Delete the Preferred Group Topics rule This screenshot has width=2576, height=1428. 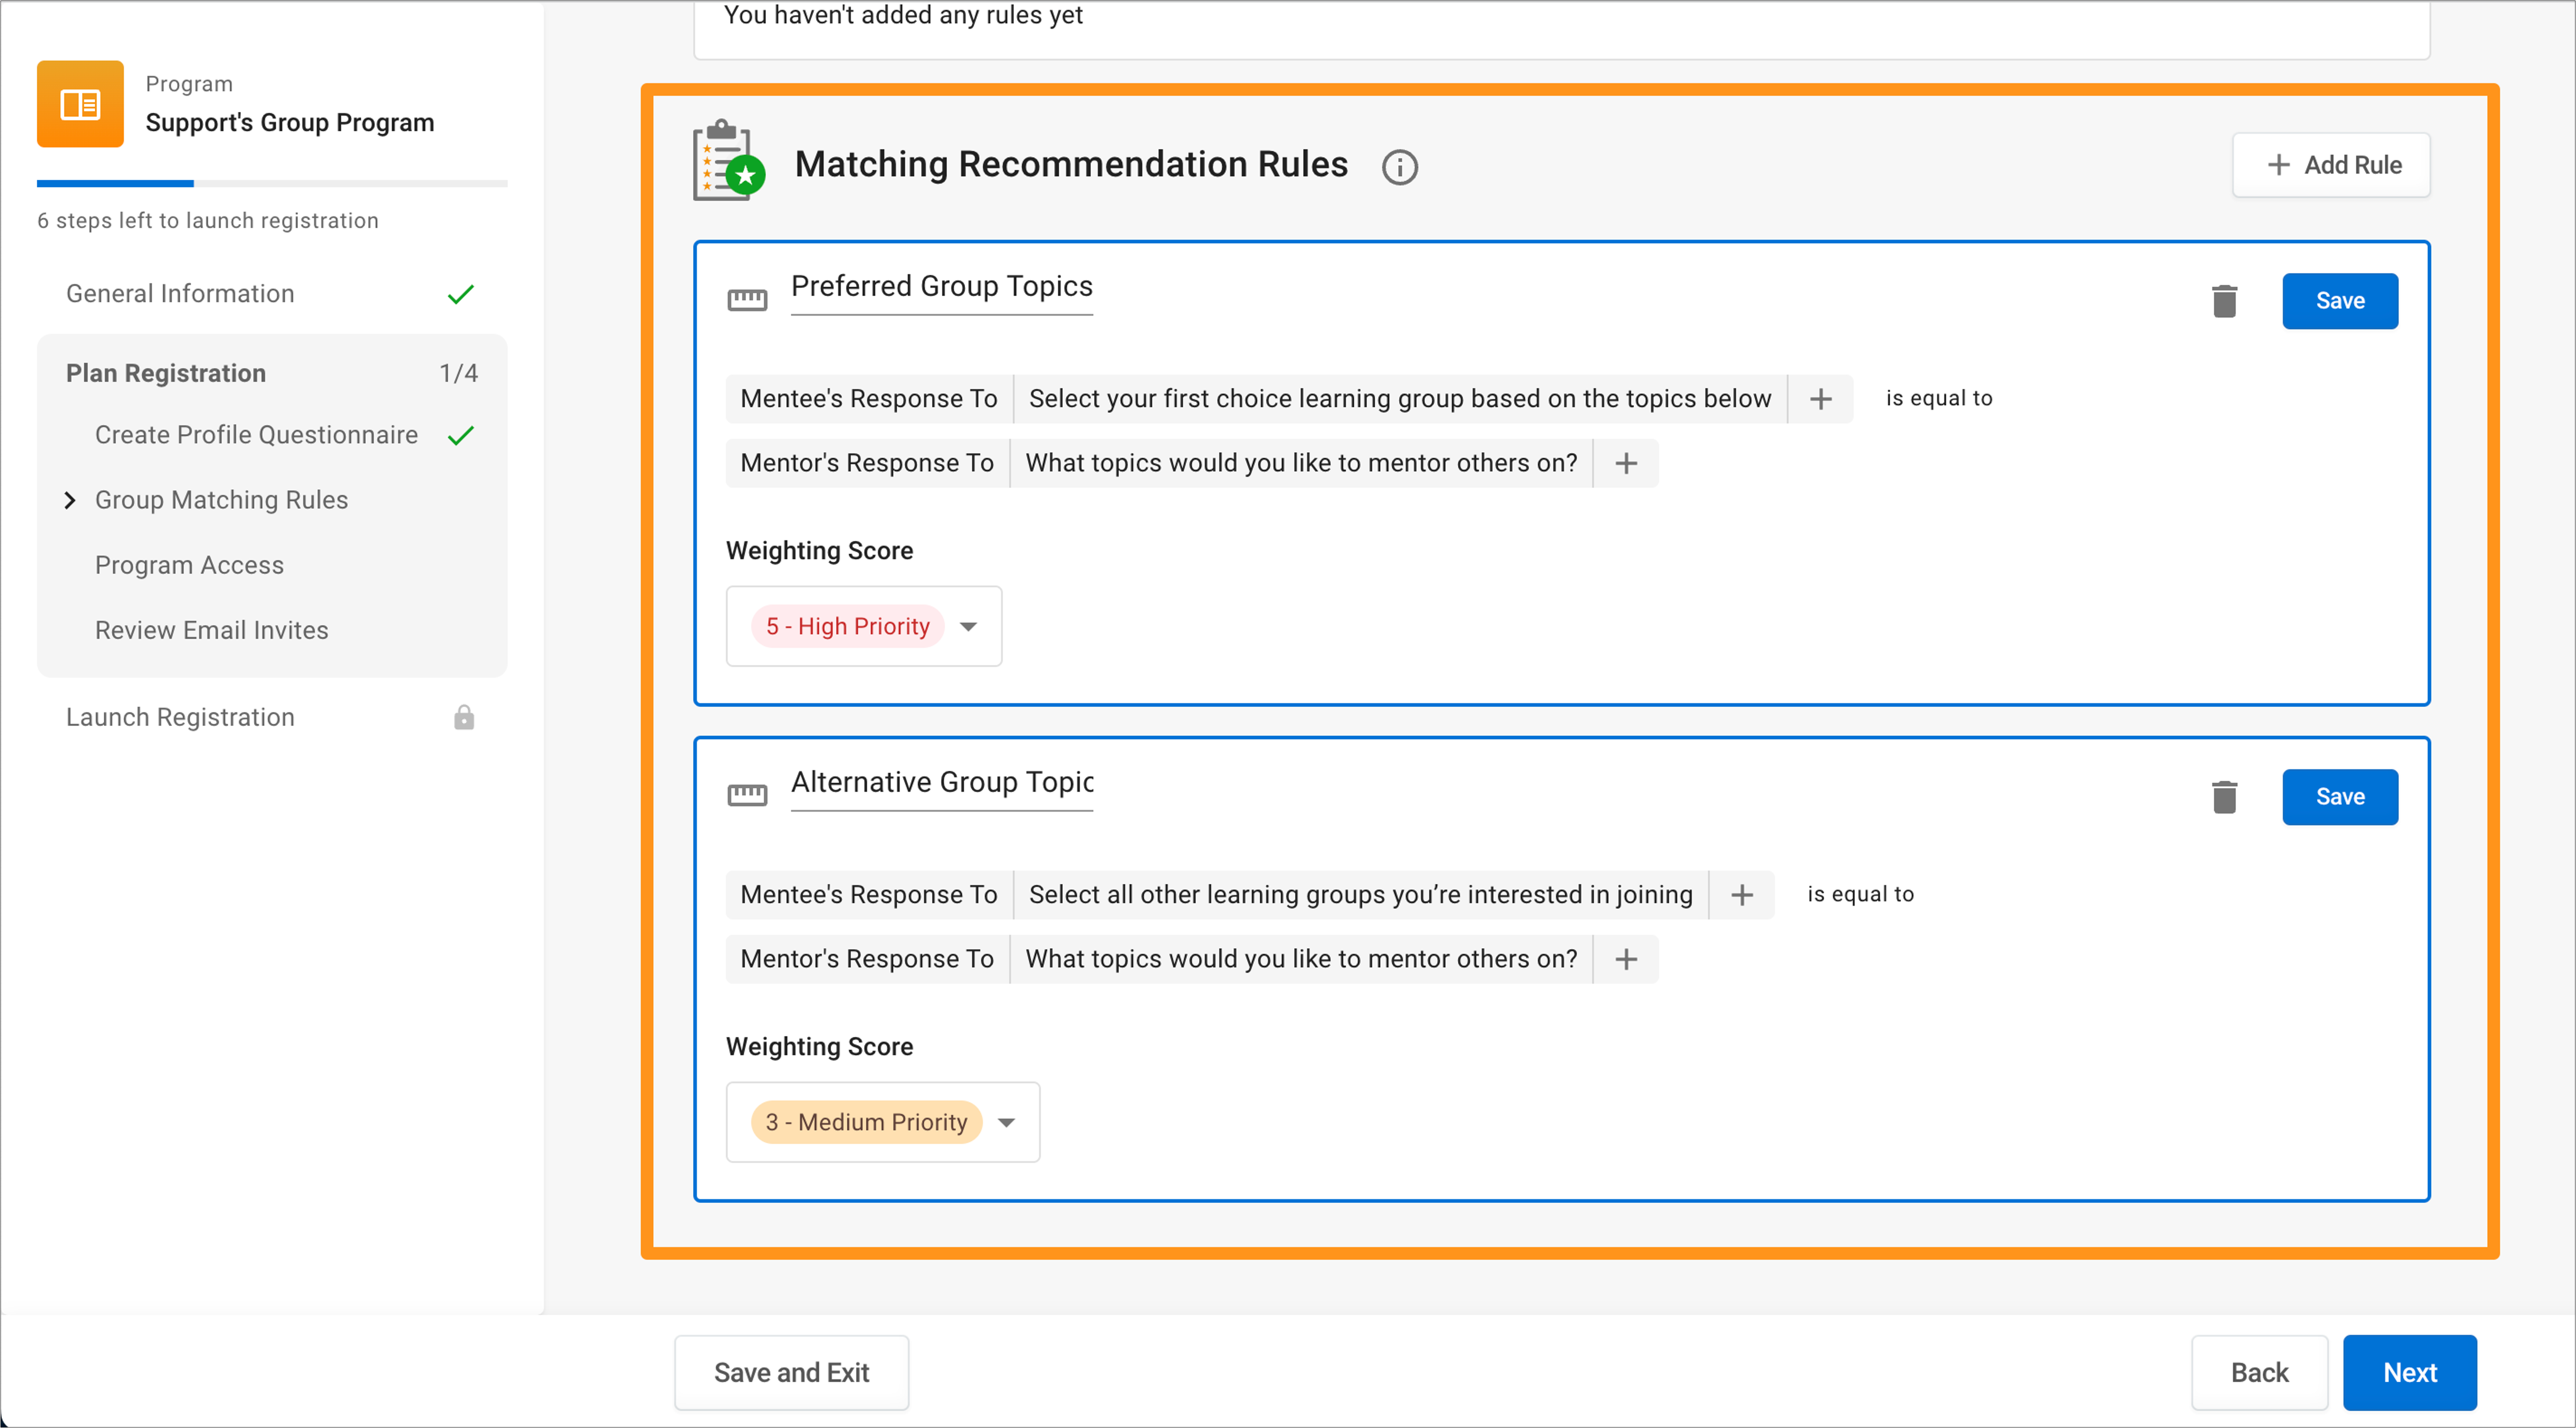(x=2224, y=301)
